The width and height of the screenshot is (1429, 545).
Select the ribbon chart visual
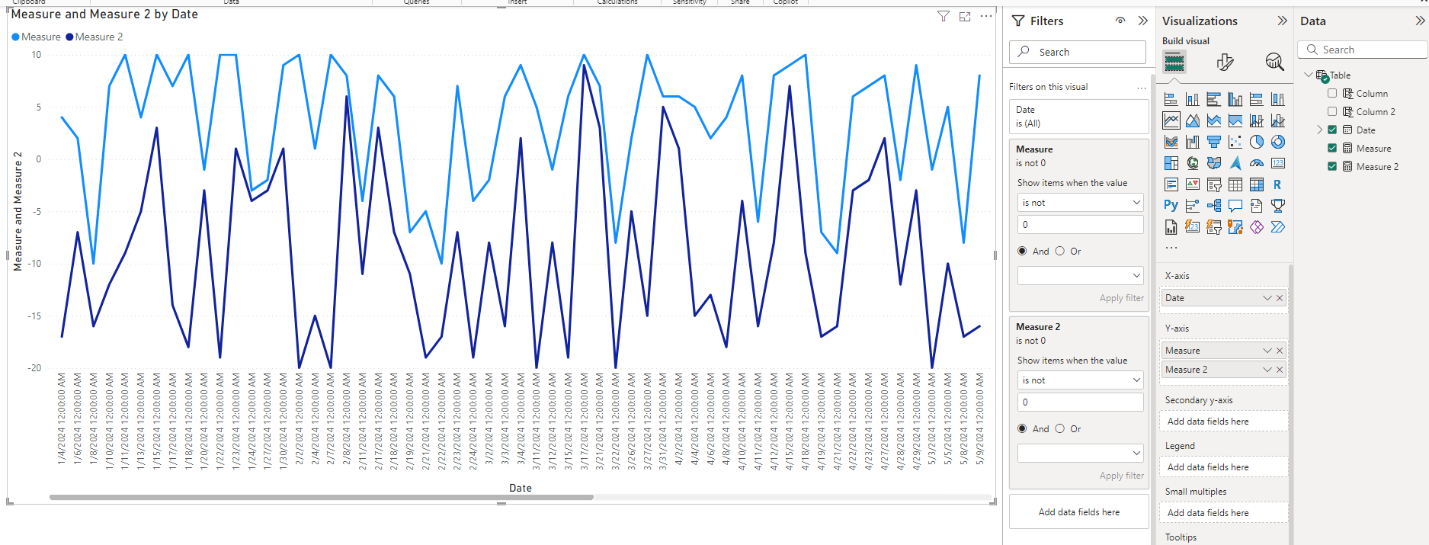(1171, 142)
